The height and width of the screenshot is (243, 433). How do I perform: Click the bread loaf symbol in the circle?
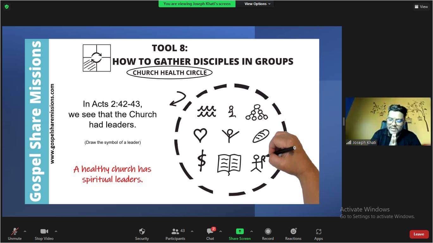(x=261, y=136)
